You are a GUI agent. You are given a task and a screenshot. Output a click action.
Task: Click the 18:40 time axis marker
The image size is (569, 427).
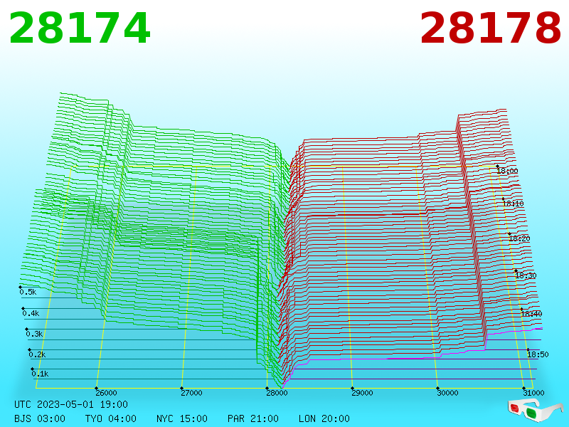[x=531, y=314]
